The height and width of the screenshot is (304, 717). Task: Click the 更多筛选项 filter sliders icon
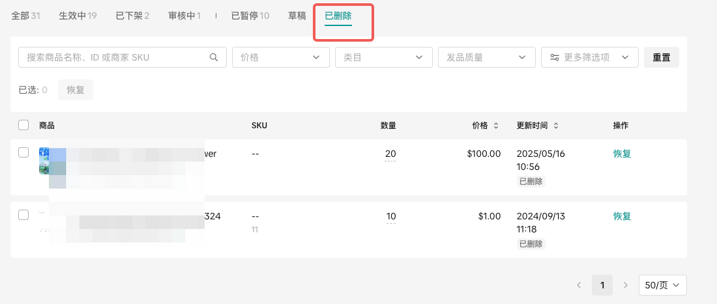point(554,57)
